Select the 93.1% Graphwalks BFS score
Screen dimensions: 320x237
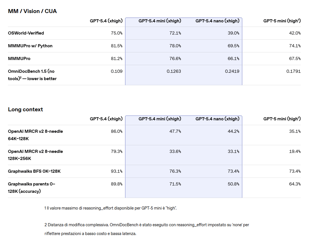point(117,171)
